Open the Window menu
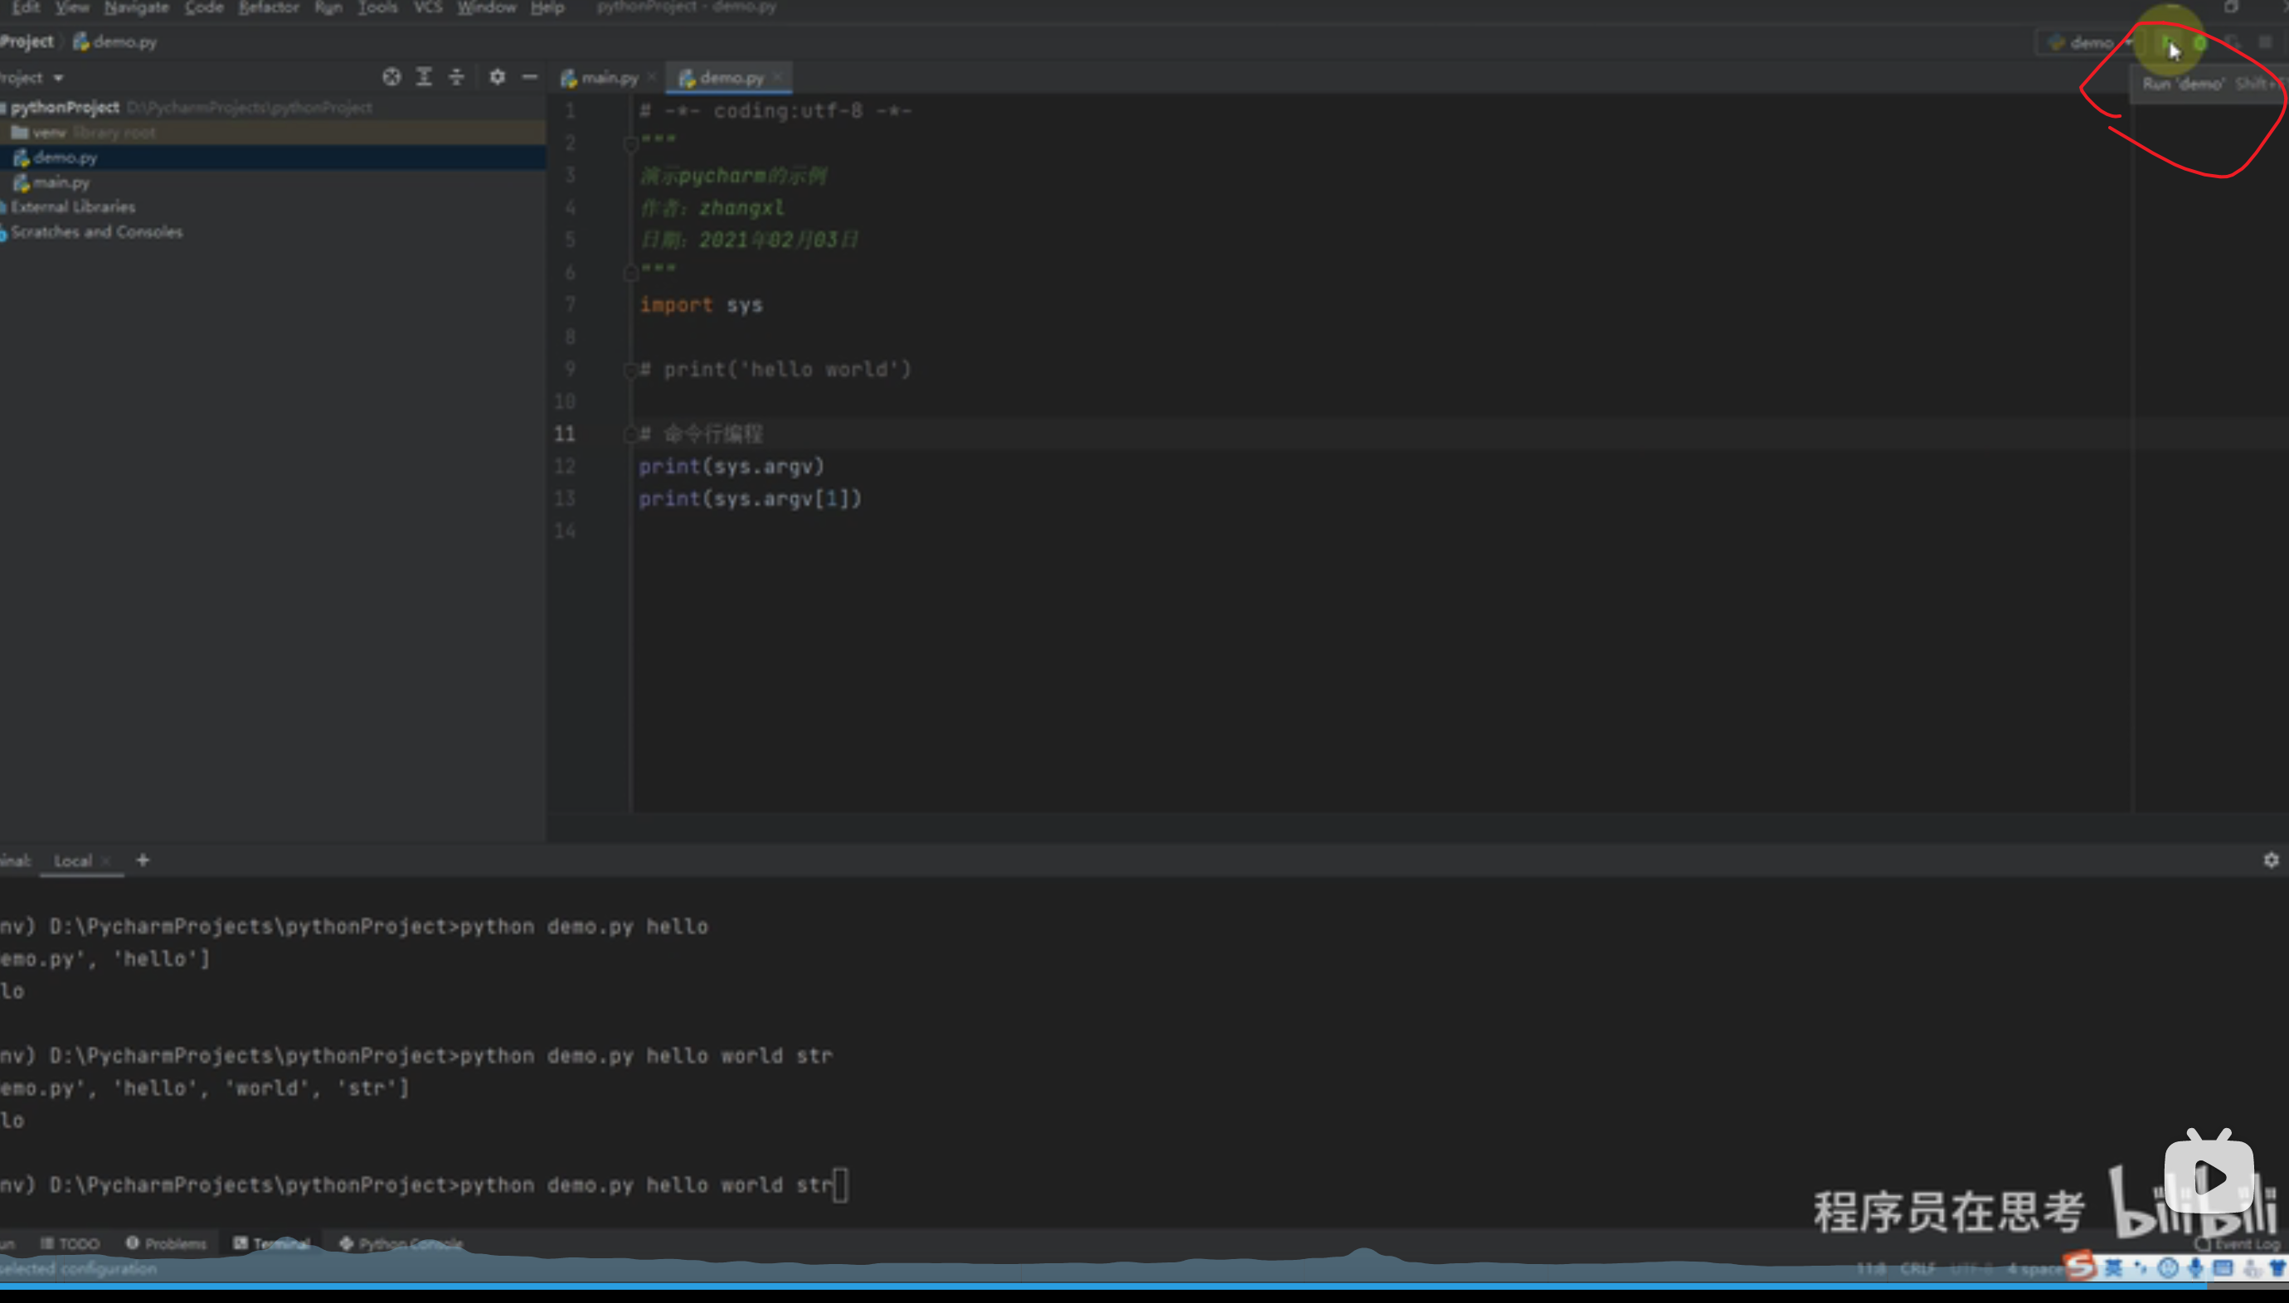This screenshot has height=1303, width=2289. point(487,7)
